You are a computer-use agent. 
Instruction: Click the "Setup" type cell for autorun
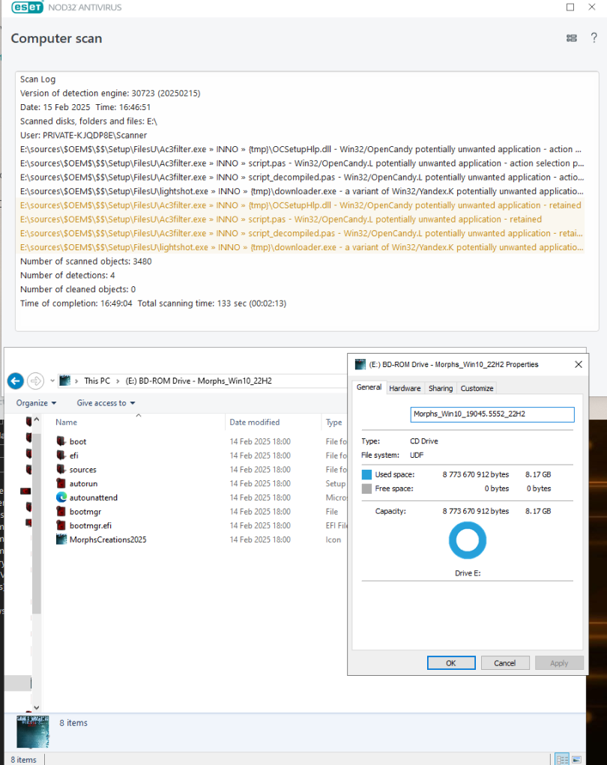[x=335, y=483]
